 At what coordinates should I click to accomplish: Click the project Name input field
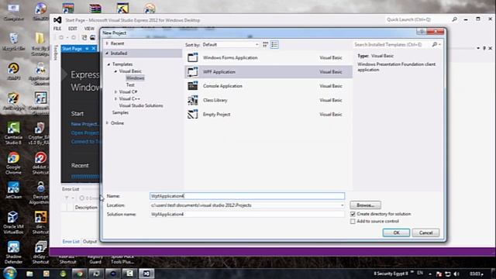[247, 196]
